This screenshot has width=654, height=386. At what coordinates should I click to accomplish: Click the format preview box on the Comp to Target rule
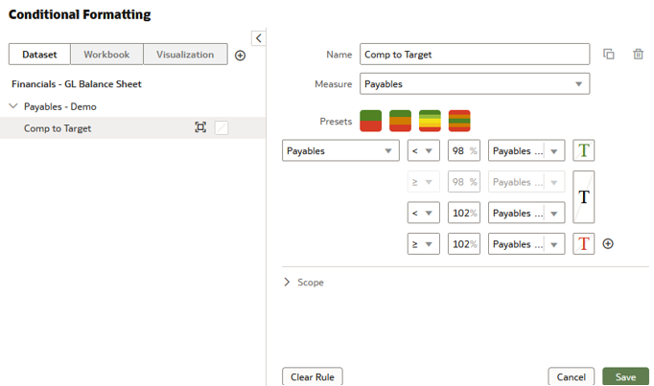[222, 127]
